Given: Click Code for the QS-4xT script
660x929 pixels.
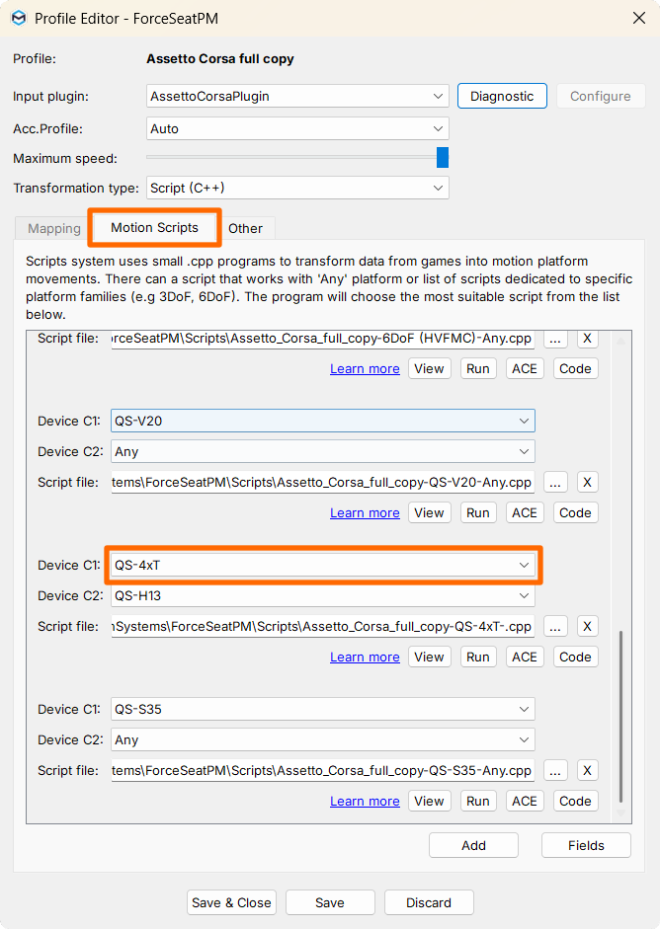Looking at the screenshot, I should click(575, 658).
